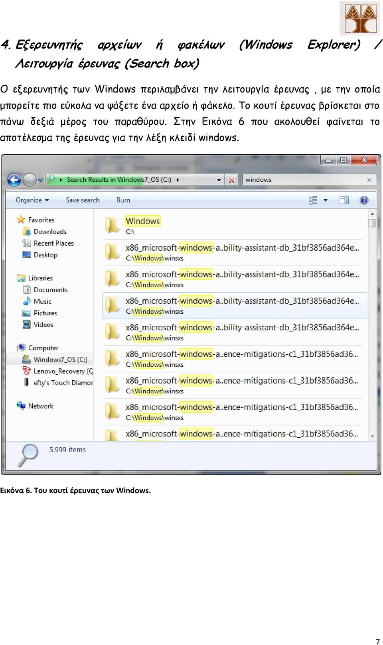Click the Network icon in sidebar

pos(21,405)
